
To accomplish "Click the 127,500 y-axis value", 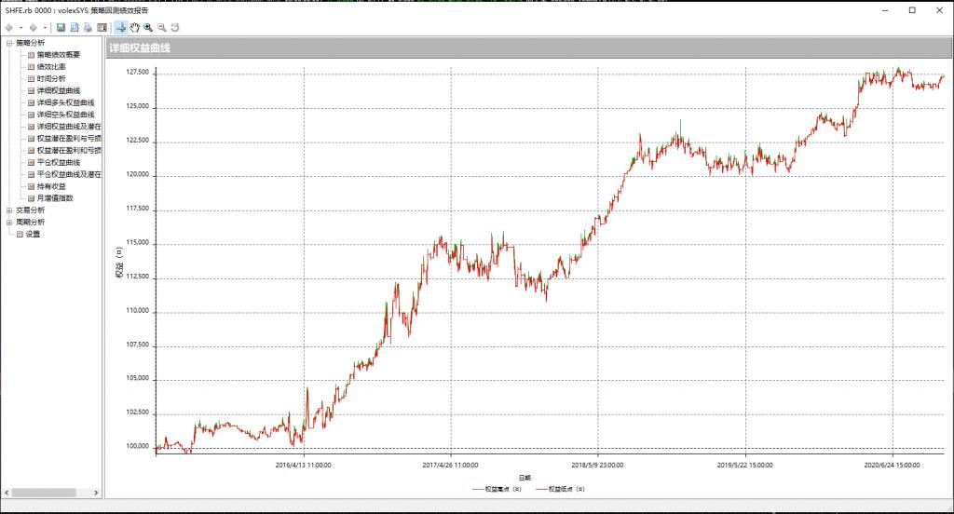I will [137, 72].
